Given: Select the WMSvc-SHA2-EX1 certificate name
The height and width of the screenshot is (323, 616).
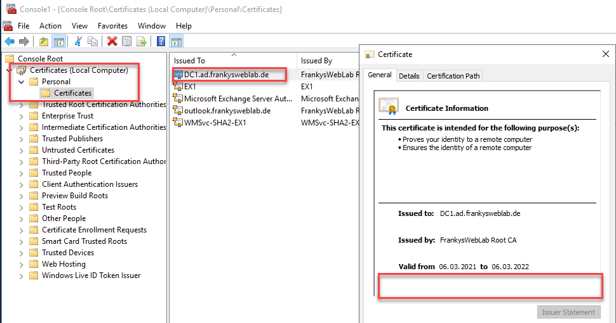Looking at the screenshot, I should point(215,122).
